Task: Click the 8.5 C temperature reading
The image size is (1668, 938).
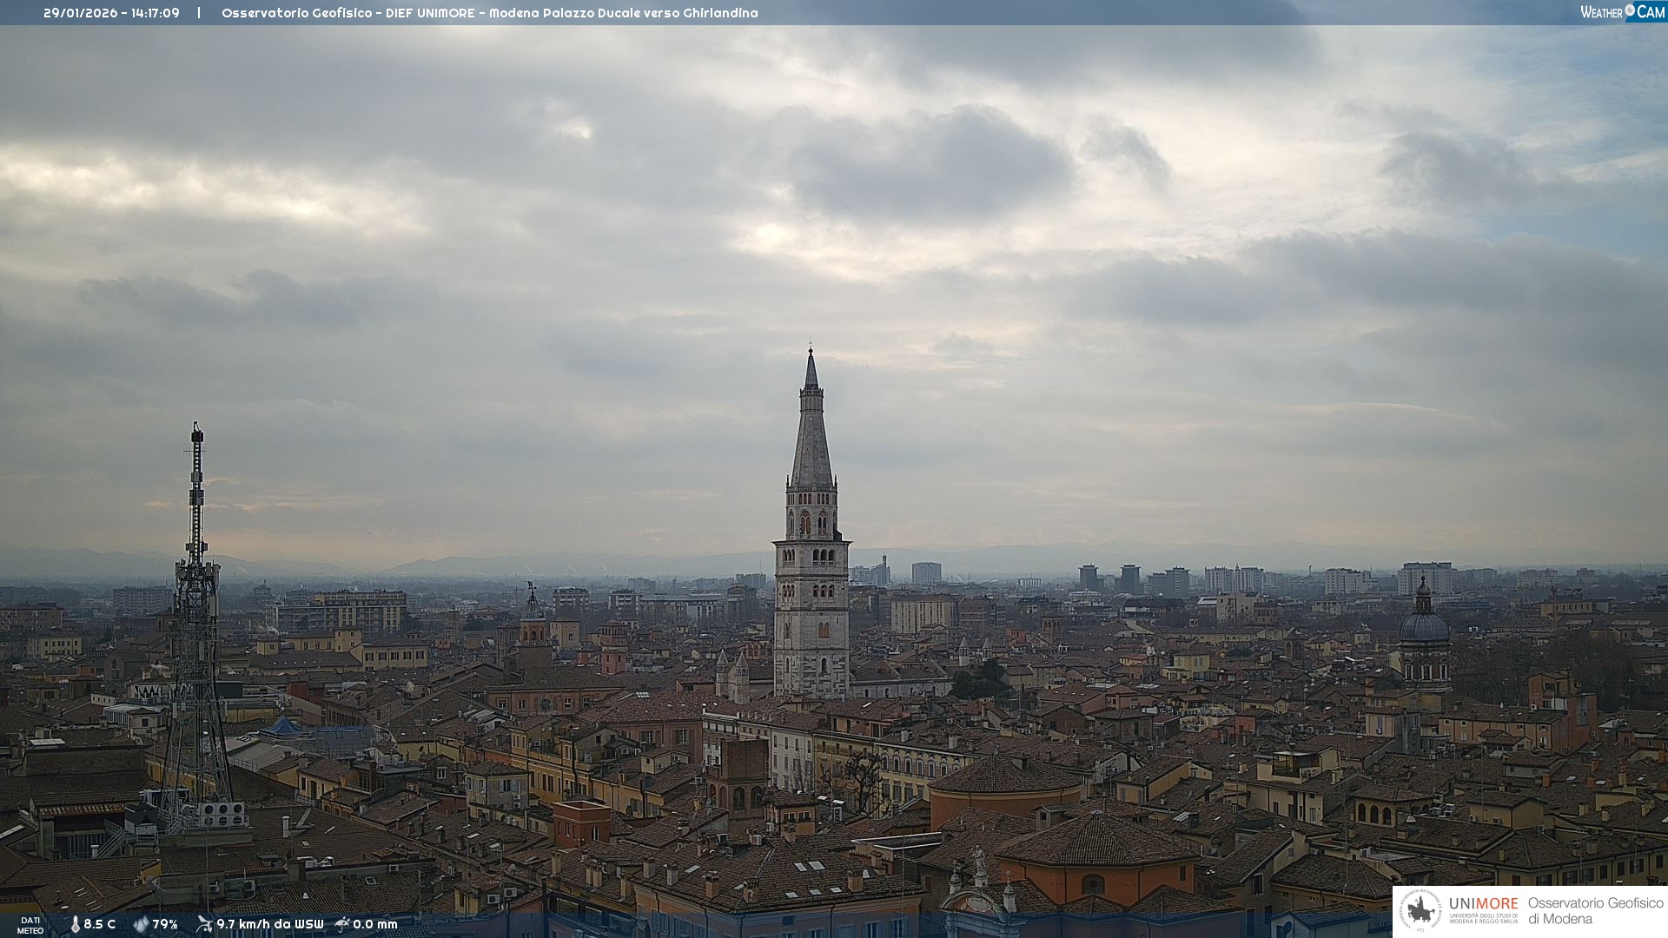Action: click(x=100, y=924)
